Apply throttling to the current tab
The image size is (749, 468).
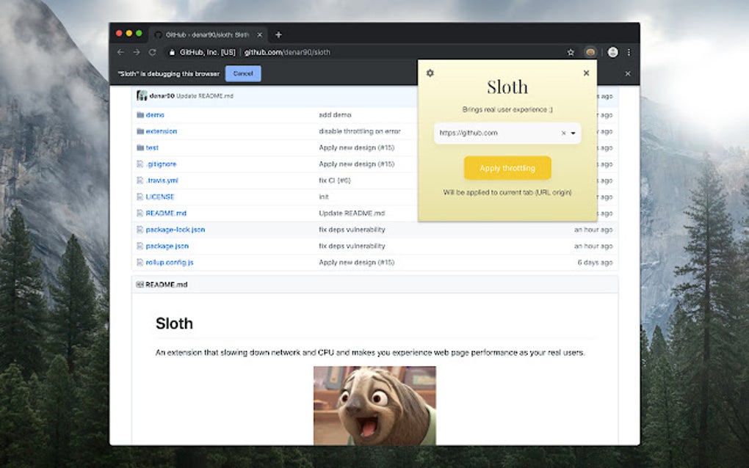[x=507, y=168]
